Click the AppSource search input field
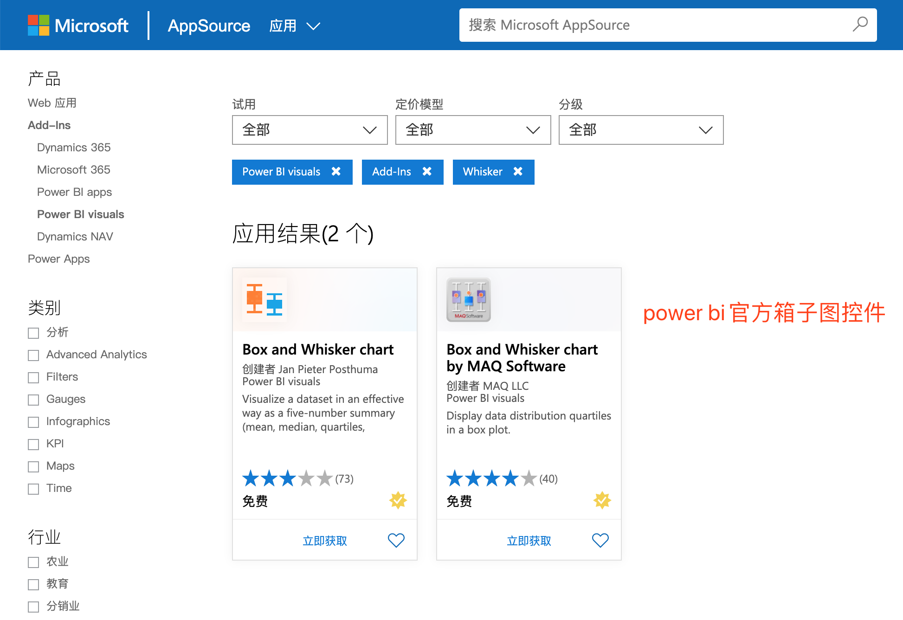This screenshot has height=620, width=903. 650,25
